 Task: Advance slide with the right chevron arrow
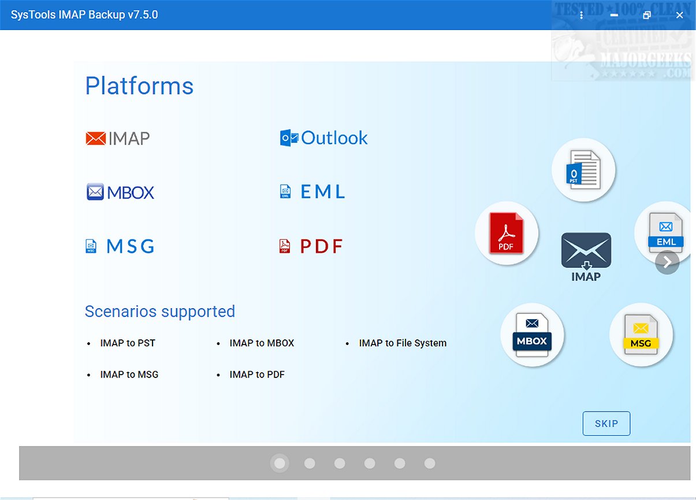(x=667, y=262)
